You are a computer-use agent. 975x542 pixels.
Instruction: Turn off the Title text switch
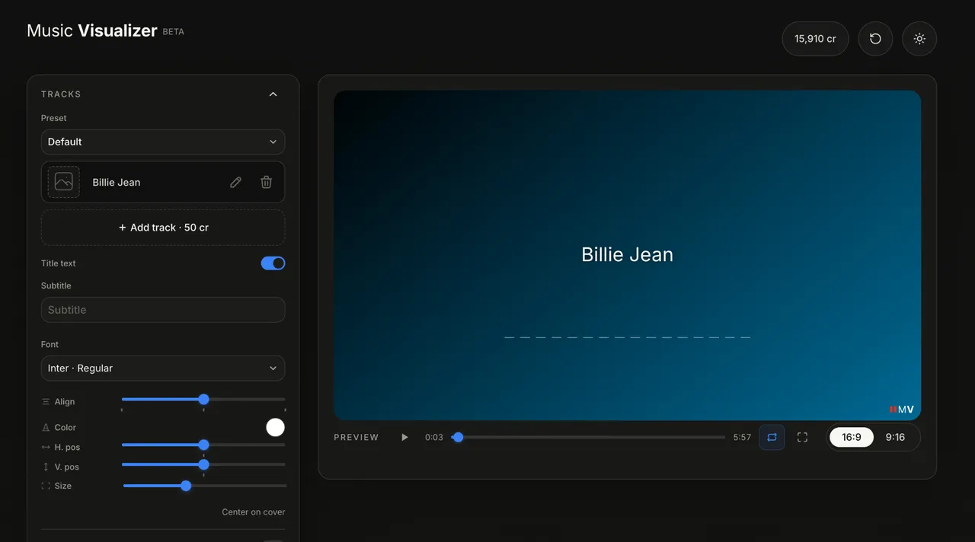click(273, 263)
